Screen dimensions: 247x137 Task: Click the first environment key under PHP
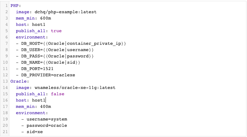coord(31,37)
